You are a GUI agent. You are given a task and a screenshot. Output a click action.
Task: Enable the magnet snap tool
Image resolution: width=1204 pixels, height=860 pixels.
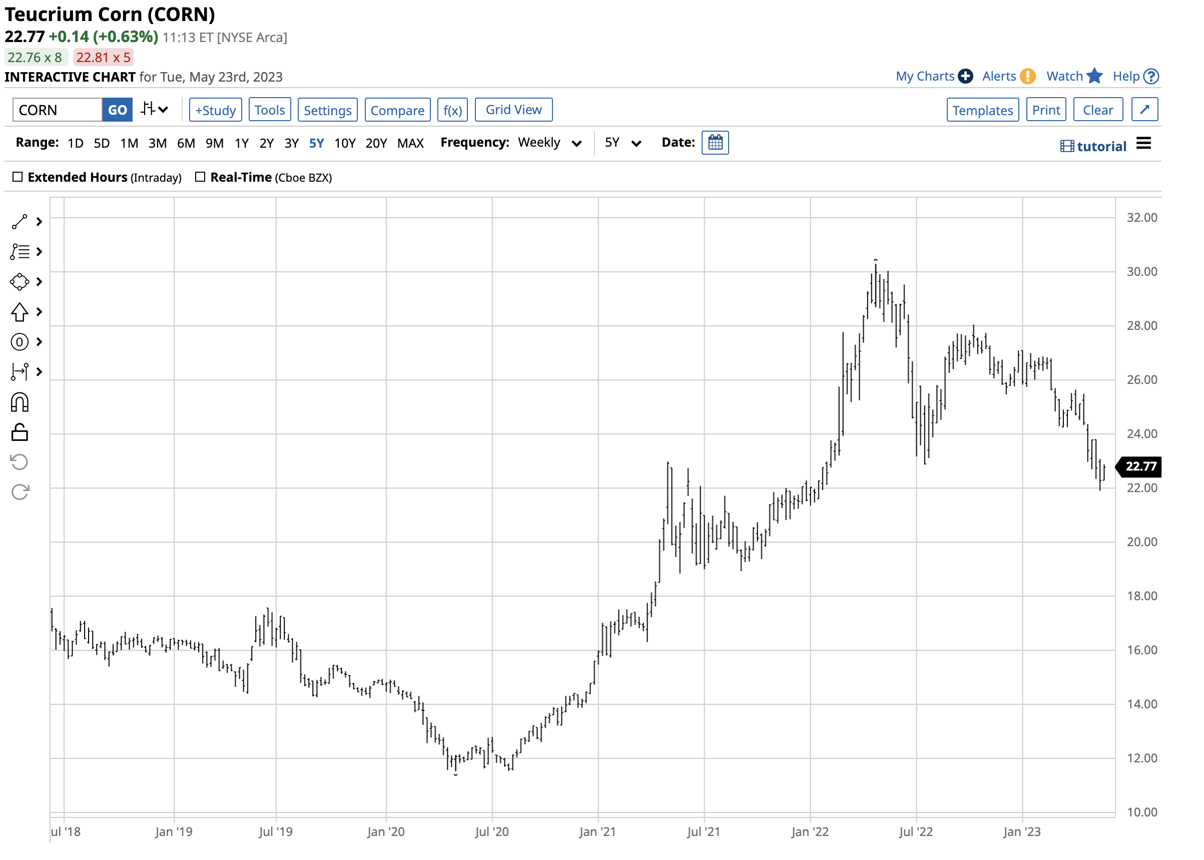click(x=20, y=402)
